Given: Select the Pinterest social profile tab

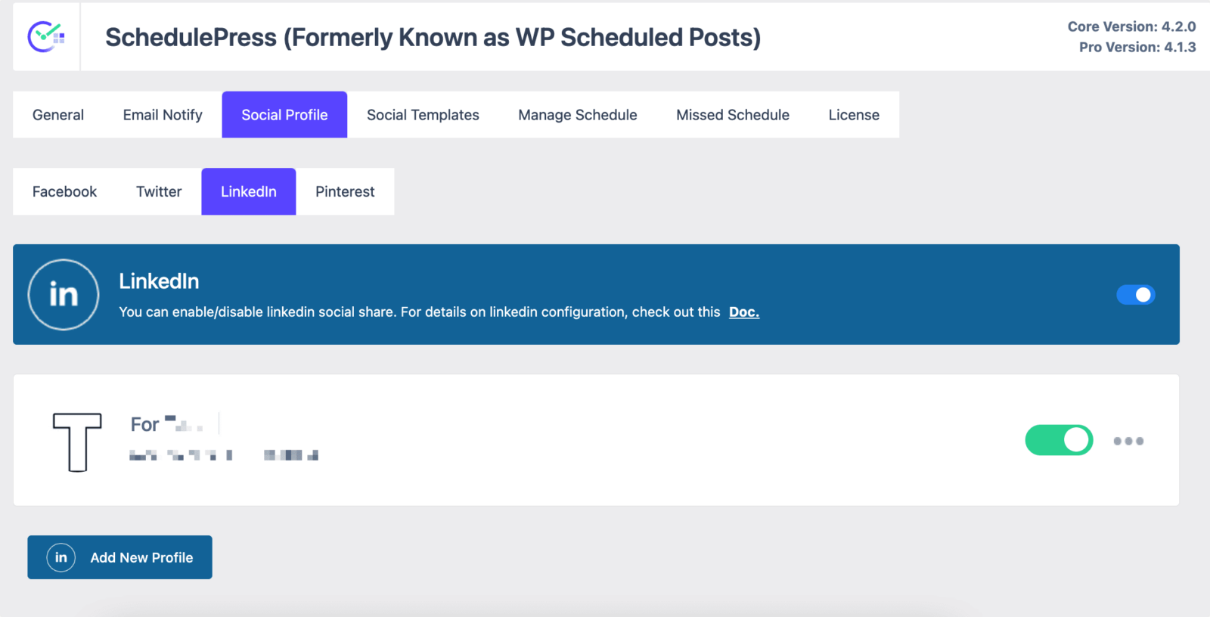Looking at the screenshot, I should (x=345, y=191).
